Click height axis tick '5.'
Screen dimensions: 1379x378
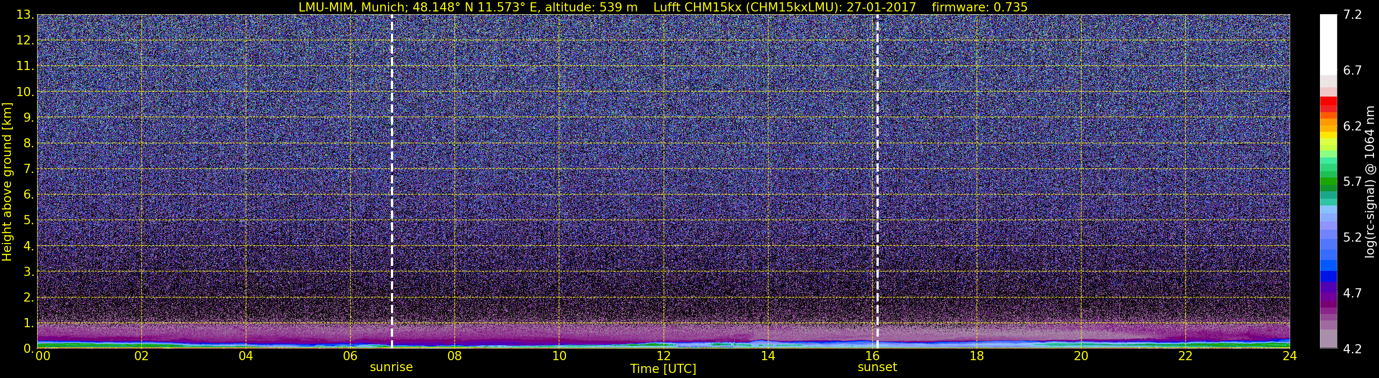click(28, 221)
